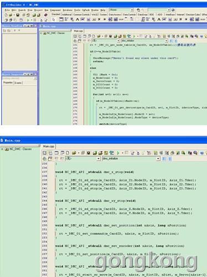Click the magnifier search icon in lower editor toolbar
The width and height of the screenshot is (207, 277).
[183, 153]
